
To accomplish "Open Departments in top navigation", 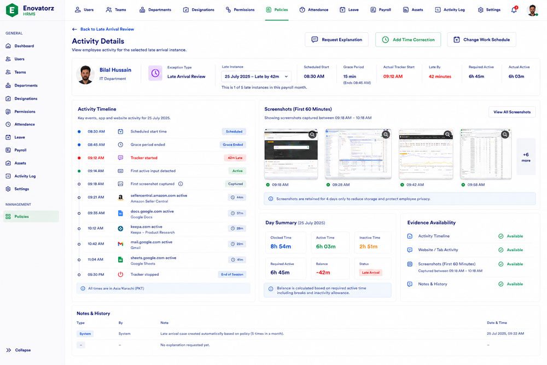I will point(155,10).
